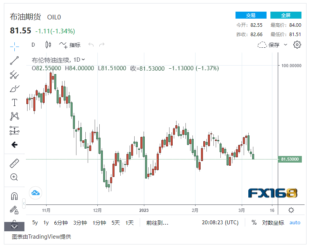Expand the 保存 save options arrow
The image size is (310, 246).
[286, 45]
